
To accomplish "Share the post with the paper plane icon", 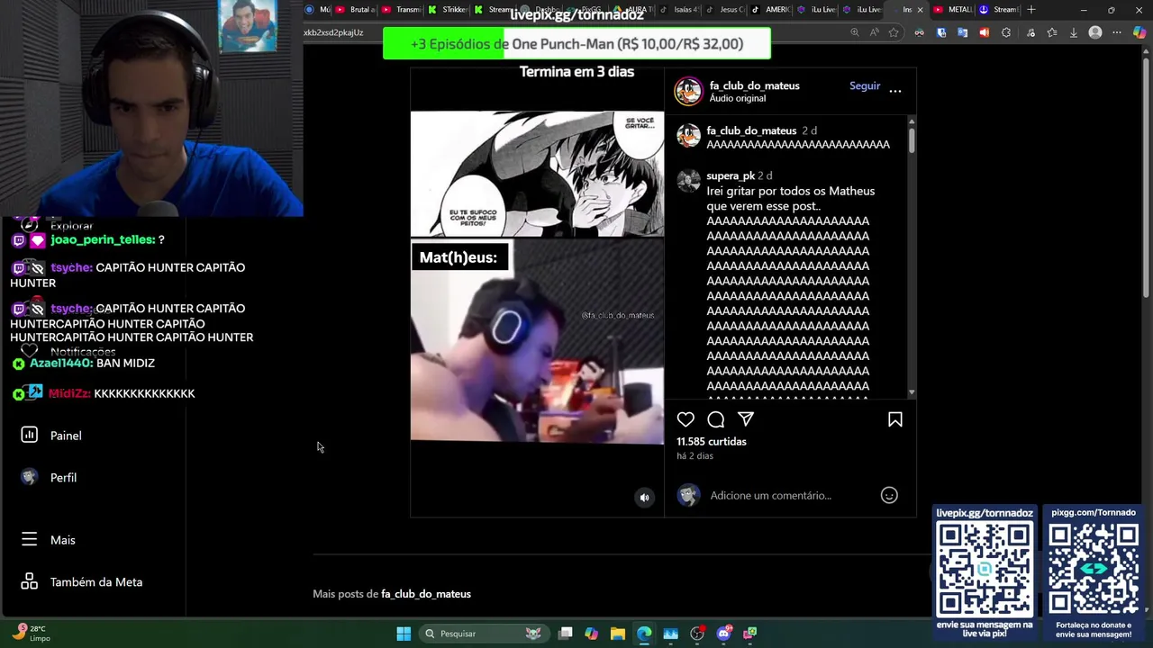I will click(x=746, y=419).
